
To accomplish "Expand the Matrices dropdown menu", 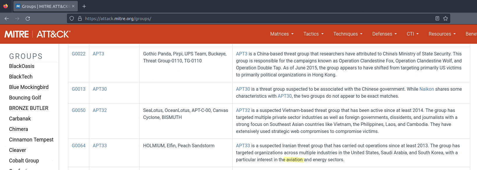I will pos(282,34).
